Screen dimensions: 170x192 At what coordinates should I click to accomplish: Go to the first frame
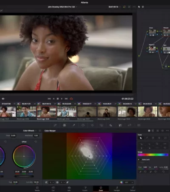point(49,99)
